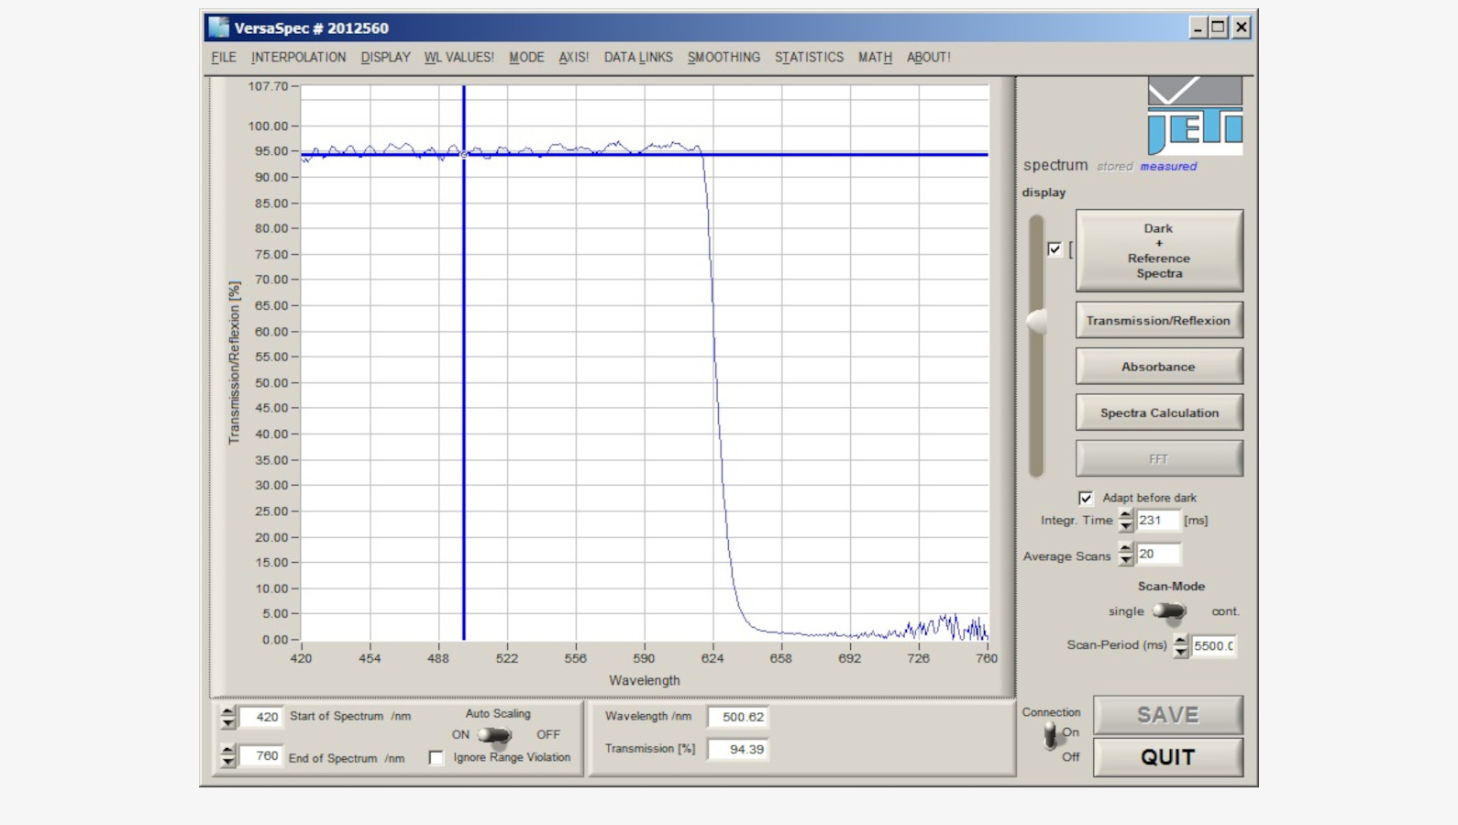
Task: Click the Integr. Time stepper arrows
Action: pos(1125,521)
